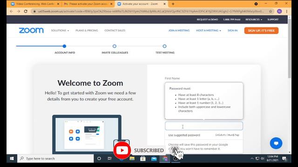Screen dimensions: 298x167
Task: Click the Account Info step circle
Action: coord(64,46)
